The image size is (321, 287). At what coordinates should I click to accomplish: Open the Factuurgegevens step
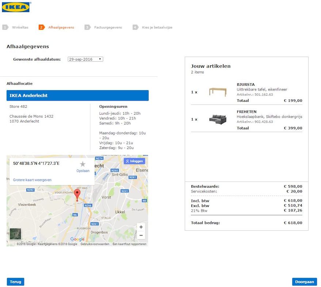point(108,27)
